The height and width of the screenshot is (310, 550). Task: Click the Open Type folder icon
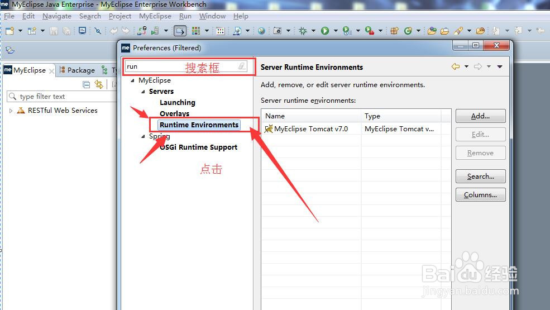pyautogui.click(x=432, y=31)
